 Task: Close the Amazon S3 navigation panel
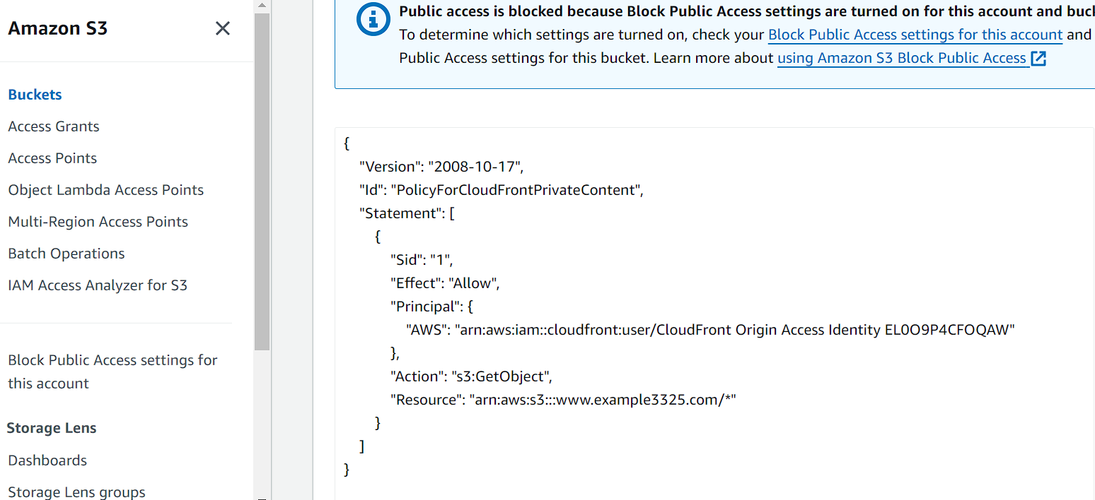(223, 28)
